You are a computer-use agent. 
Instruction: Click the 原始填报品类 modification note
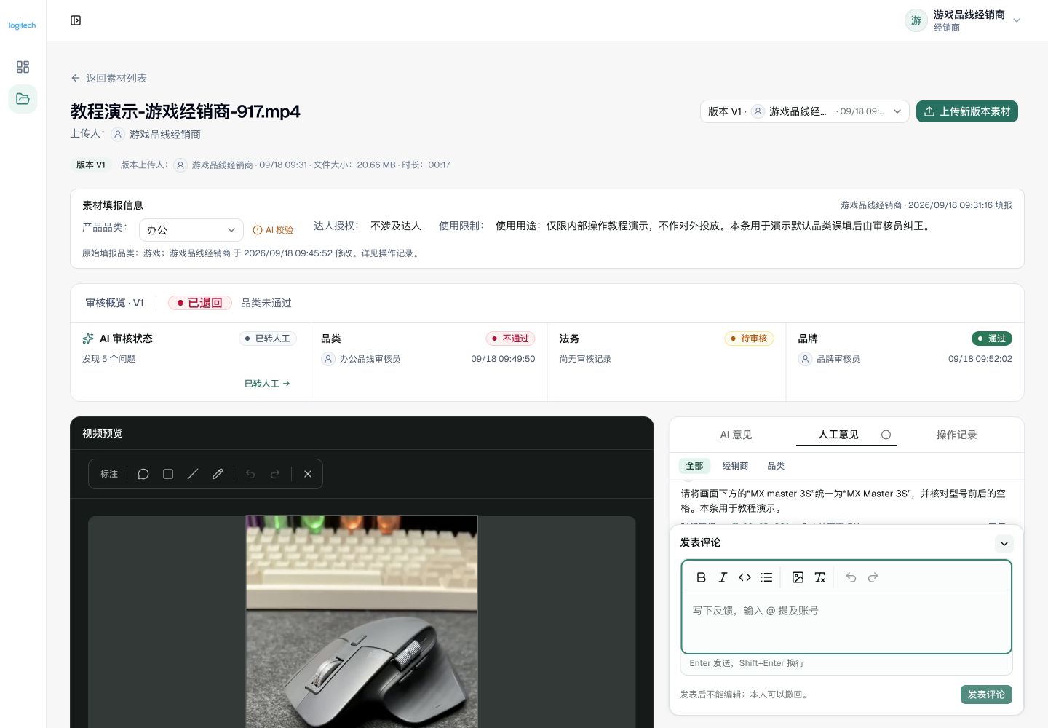tap(252, 253)
